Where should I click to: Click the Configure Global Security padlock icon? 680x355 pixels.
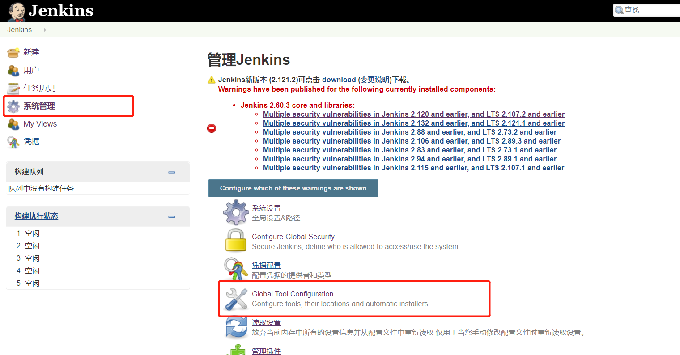coord(236,241)
